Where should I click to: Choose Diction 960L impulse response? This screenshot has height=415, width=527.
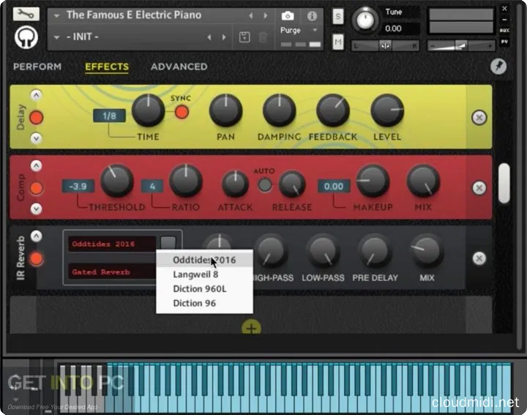(200, 288)
